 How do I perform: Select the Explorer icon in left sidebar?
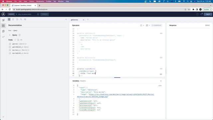[x=3, y=26]
